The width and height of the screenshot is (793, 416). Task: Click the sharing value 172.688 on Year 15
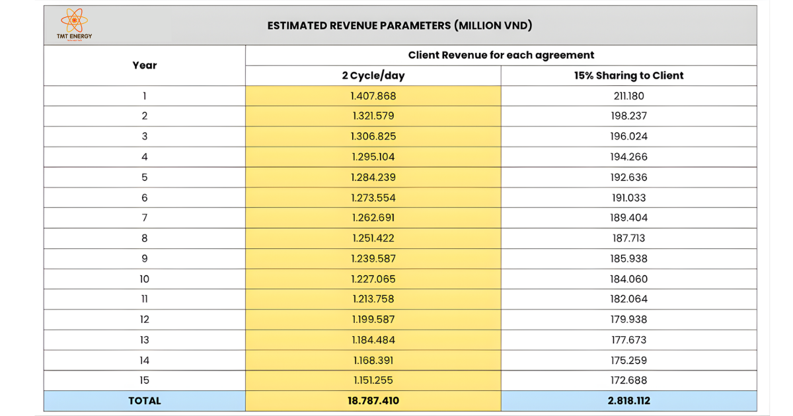(x=628, y=380)
